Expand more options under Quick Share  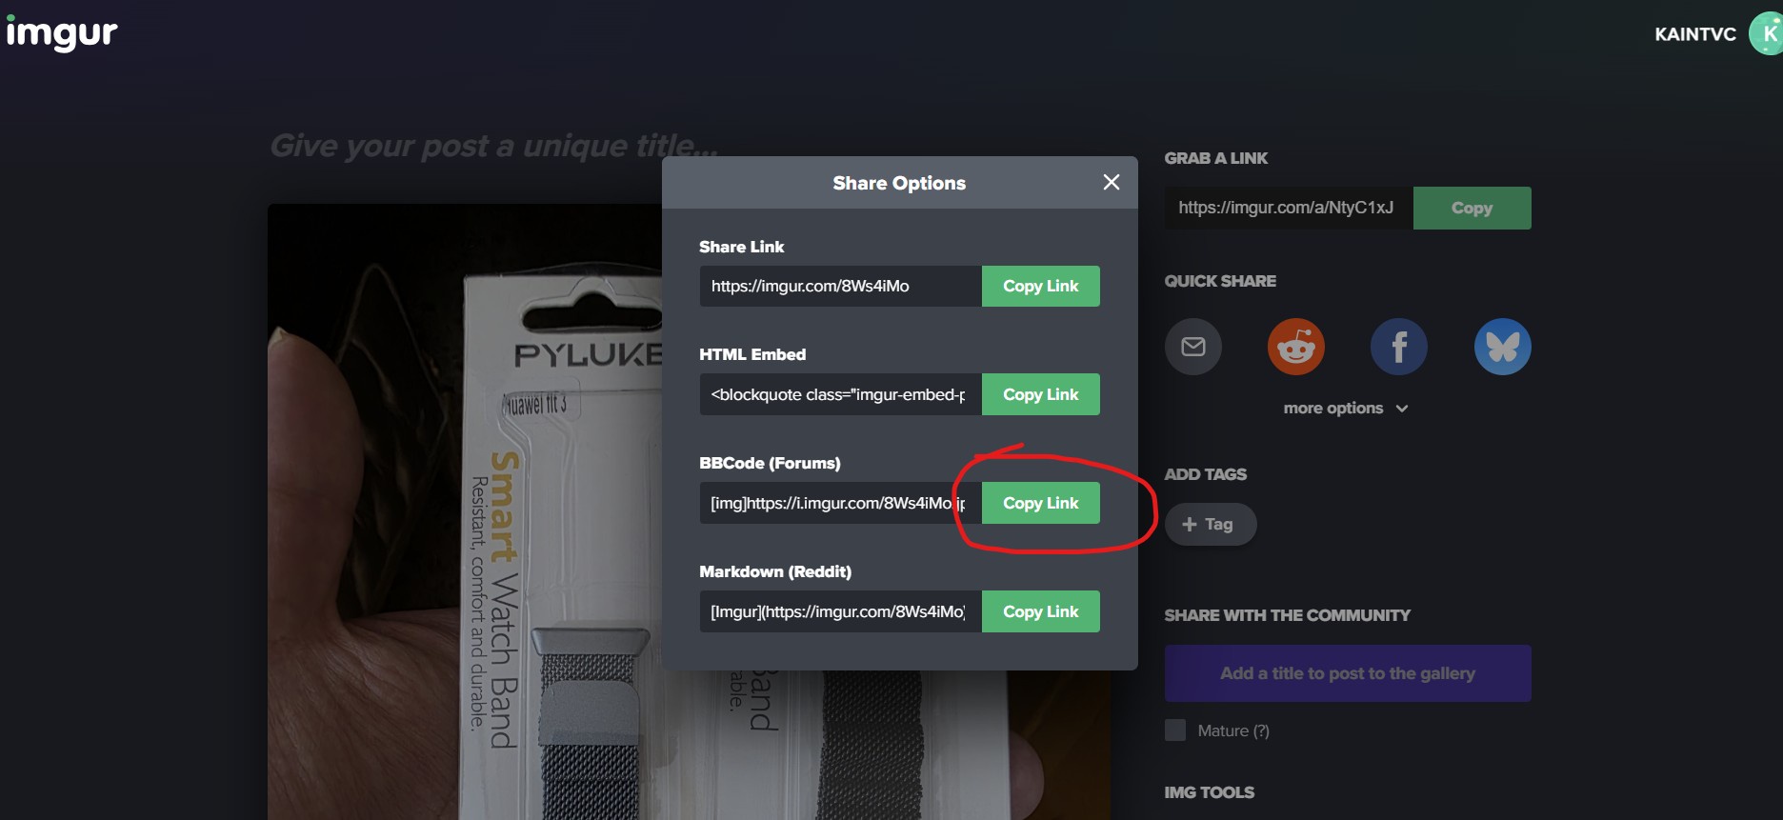(x=1346, y=409)
